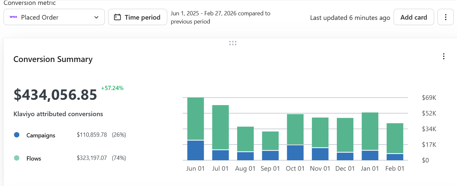The image size is (457, 186).
Task: Click the Last updated 6 minutes ago text
Action: point(350,18)
